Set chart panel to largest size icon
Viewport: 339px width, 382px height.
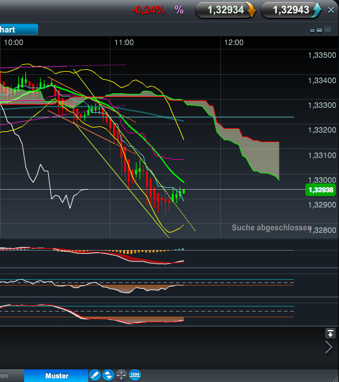click(328, 29)
